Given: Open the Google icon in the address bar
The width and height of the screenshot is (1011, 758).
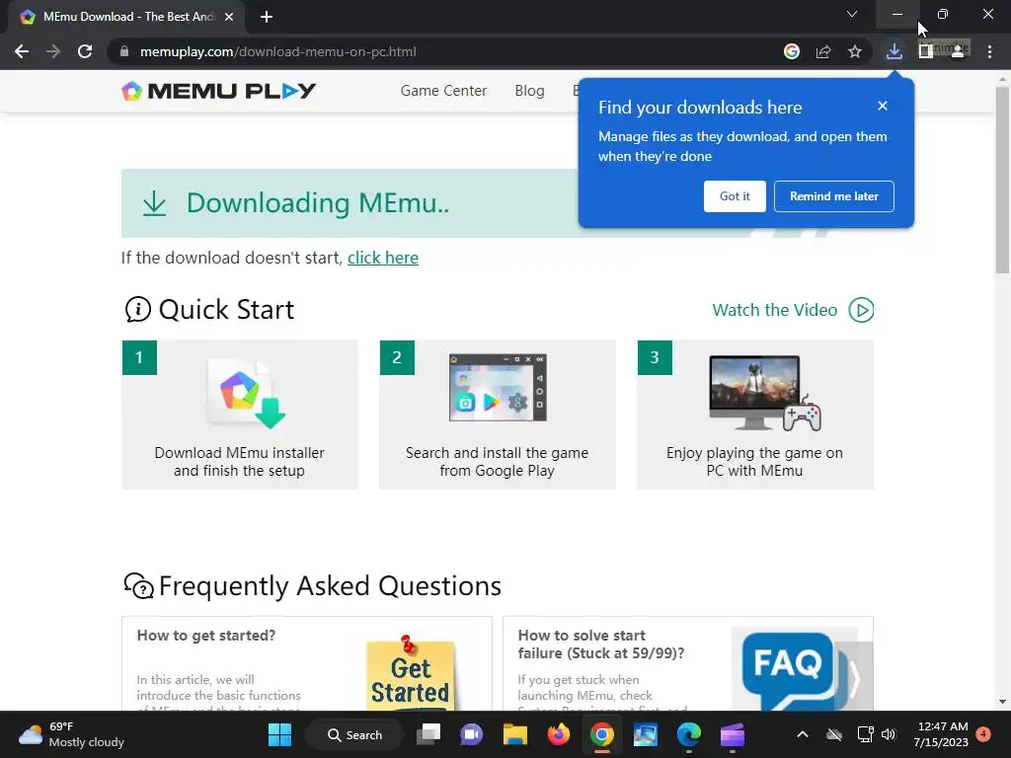Looking at the screenshot, I should [x=792, y=51].
